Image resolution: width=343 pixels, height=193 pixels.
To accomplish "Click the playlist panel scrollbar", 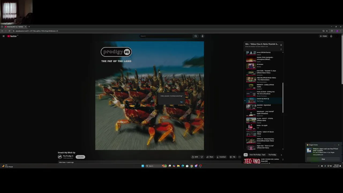I will click(x=283, y=98).
